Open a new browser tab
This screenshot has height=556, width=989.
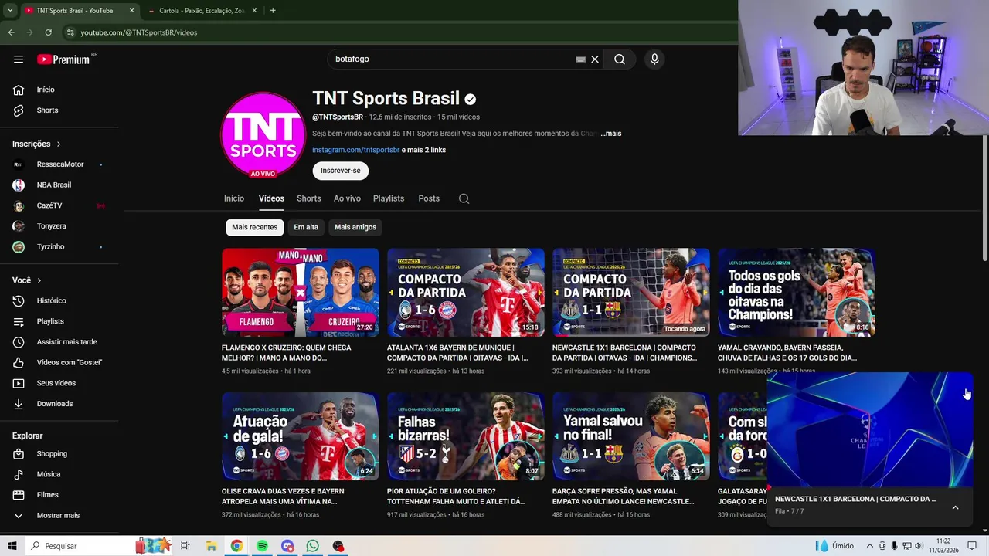(x=273, y=11)
